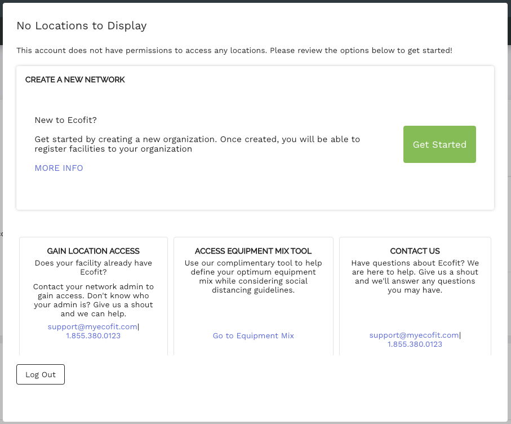Click phone number under Gain Location Access

[x=94, y=335]
